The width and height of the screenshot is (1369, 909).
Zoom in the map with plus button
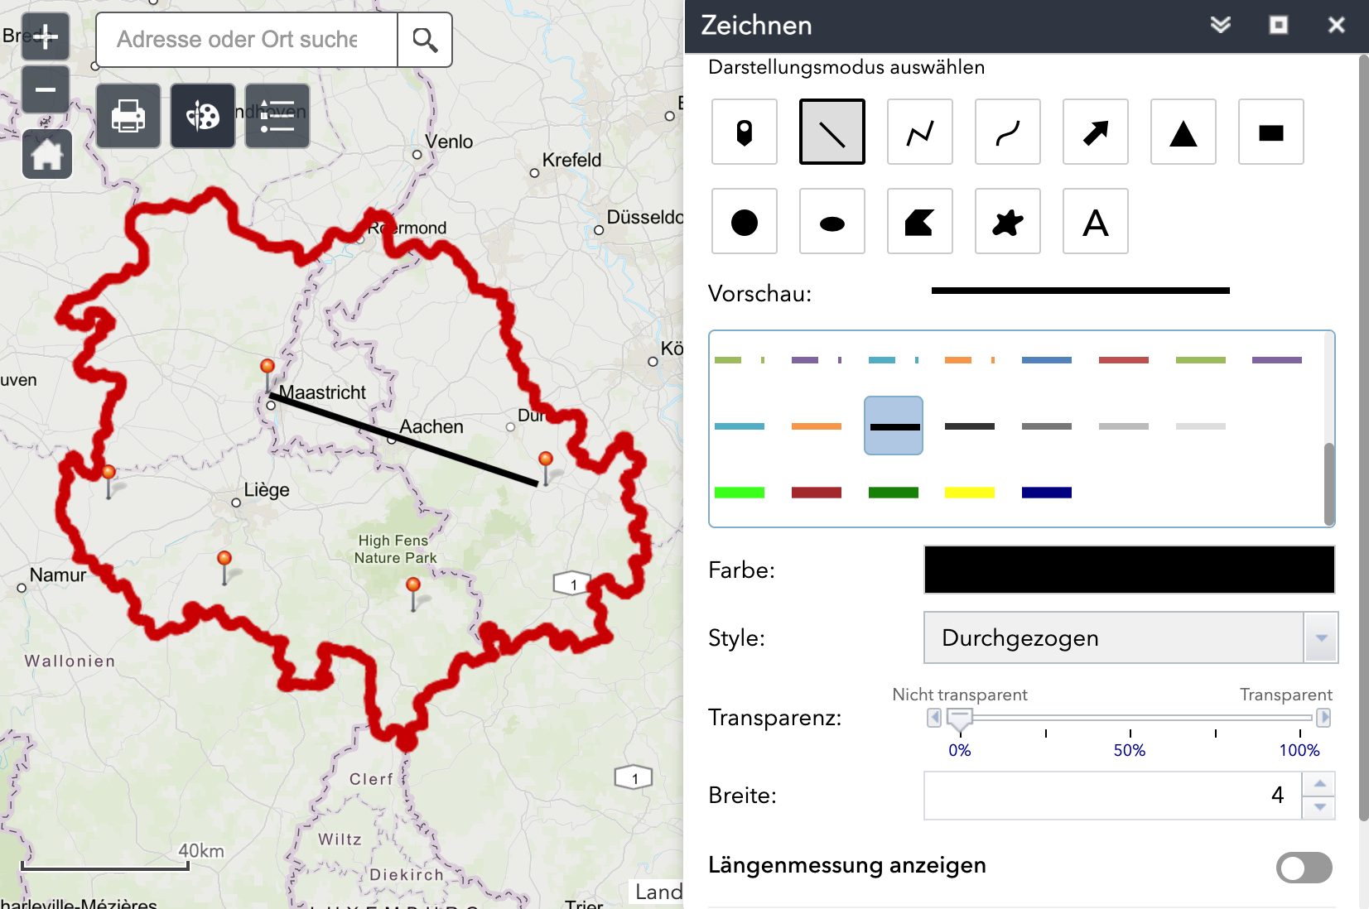[x=46, y=36]
